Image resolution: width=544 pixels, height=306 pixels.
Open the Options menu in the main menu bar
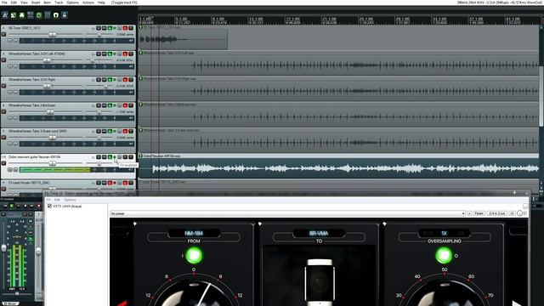coord(73,3)
